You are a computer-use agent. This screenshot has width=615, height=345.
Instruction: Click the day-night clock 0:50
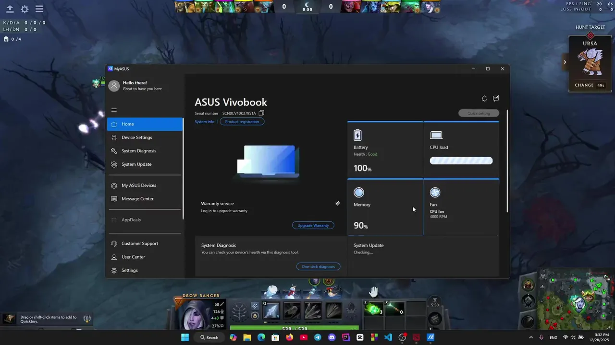307,6
